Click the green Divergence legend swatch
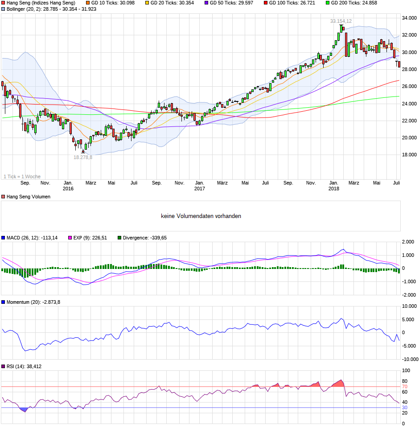This screenshot has width=419, height=428. coord(119,238)
